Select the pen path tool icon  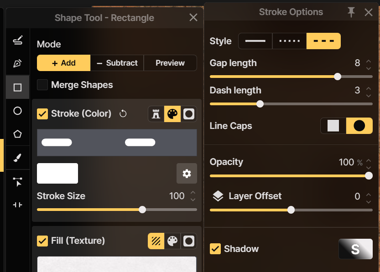point(17,63)
